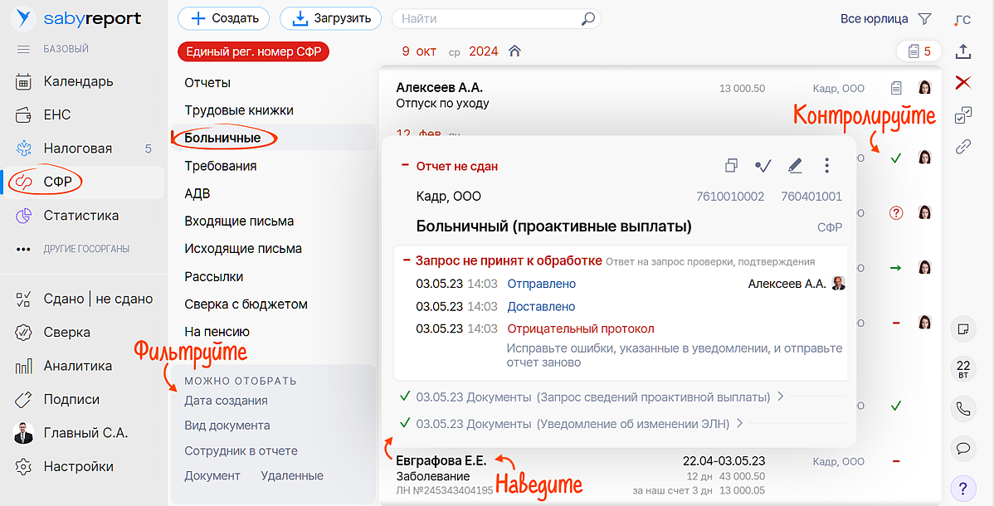Open the chat bubble icon on right
Image resolution: width=994 pixels, height=506 pixels.
(962, 448)
